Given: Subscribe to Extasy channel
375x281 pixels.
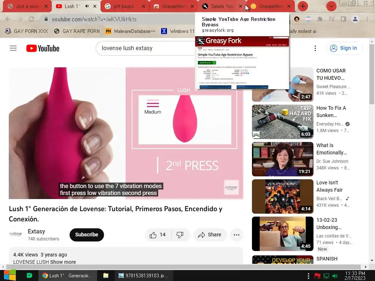Looking at the screenshot, I should (x=86, y=235).
